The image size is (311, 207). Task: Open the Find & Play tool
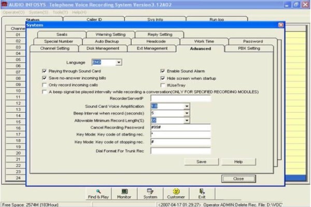click(x=98, y=194)
